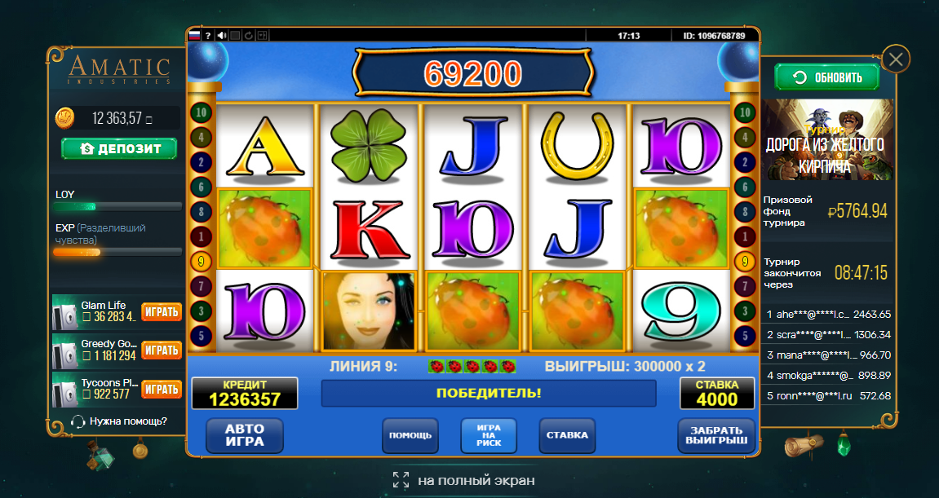Open help via the question mark icon
This screenshot has height=498, width=939.
(208, 35)
